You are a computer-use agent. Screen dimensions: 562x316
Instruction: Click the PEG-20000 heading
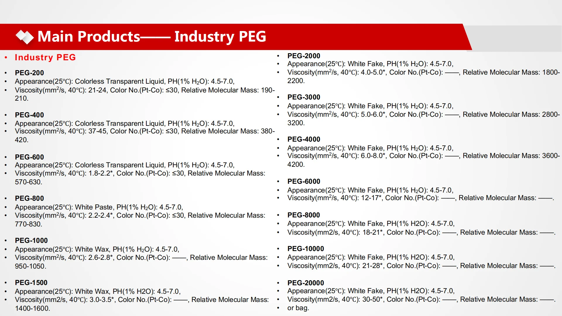pyautogui.click(x=306, y=283)
